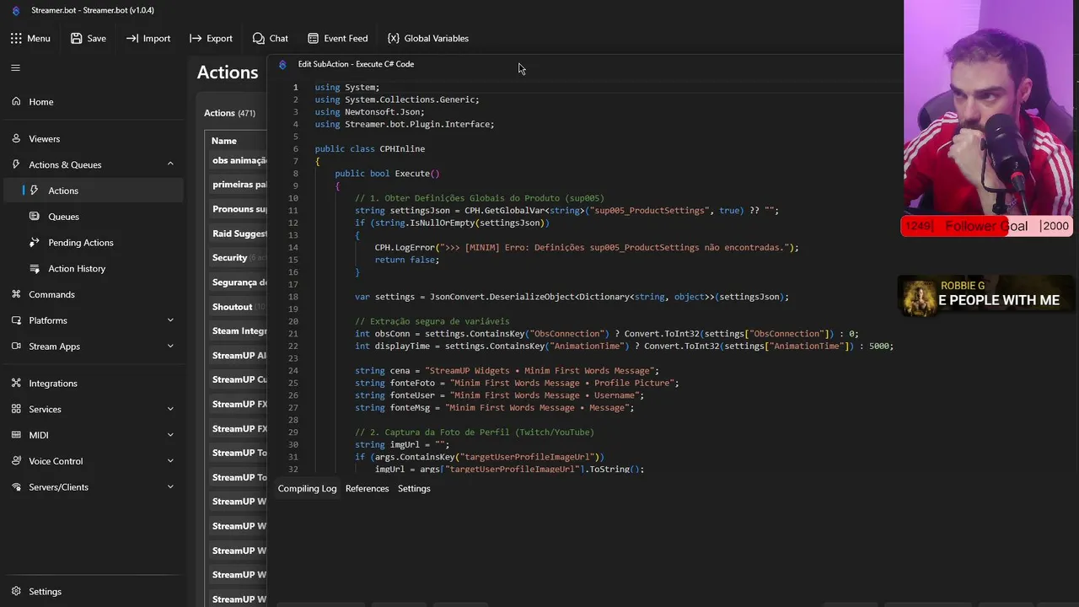Expand the Voice Control section chevron

pyautogui.click(x=170, y=461)
